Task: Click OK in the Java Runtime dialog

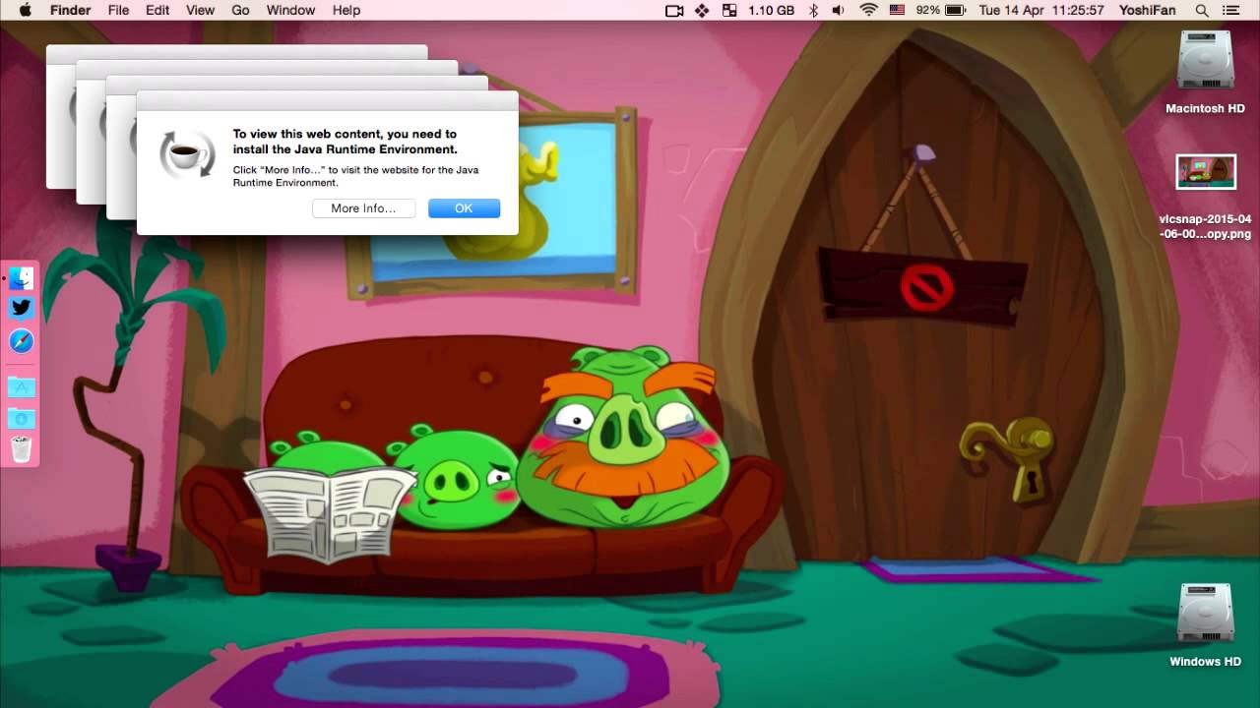Action: (464, 208)
